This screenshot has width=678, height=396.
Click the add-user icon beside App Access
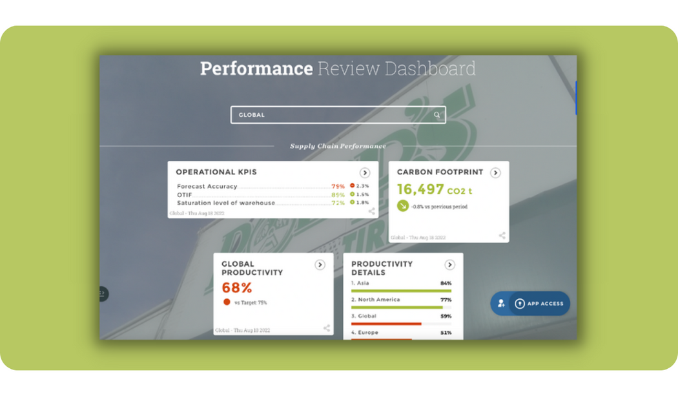pyautogui.click(x=502, y=303)
